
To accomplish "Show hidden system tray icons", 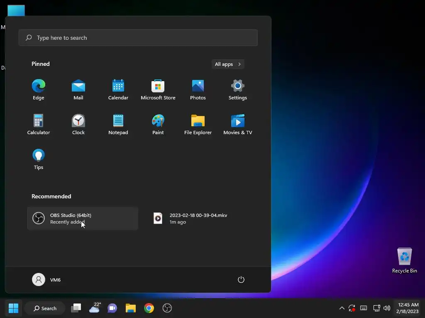I will (342, 308).
